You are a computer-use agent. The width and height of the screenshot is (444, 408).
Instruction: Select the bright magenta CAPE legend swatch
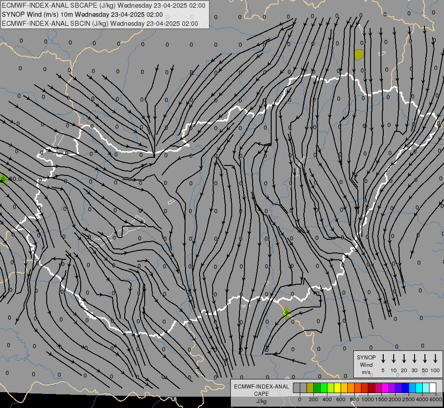[x=385, y=388]
